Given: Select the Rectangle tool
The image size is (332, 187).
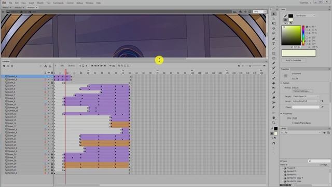Looking at the screenshot, I should (x=273, y=54).
